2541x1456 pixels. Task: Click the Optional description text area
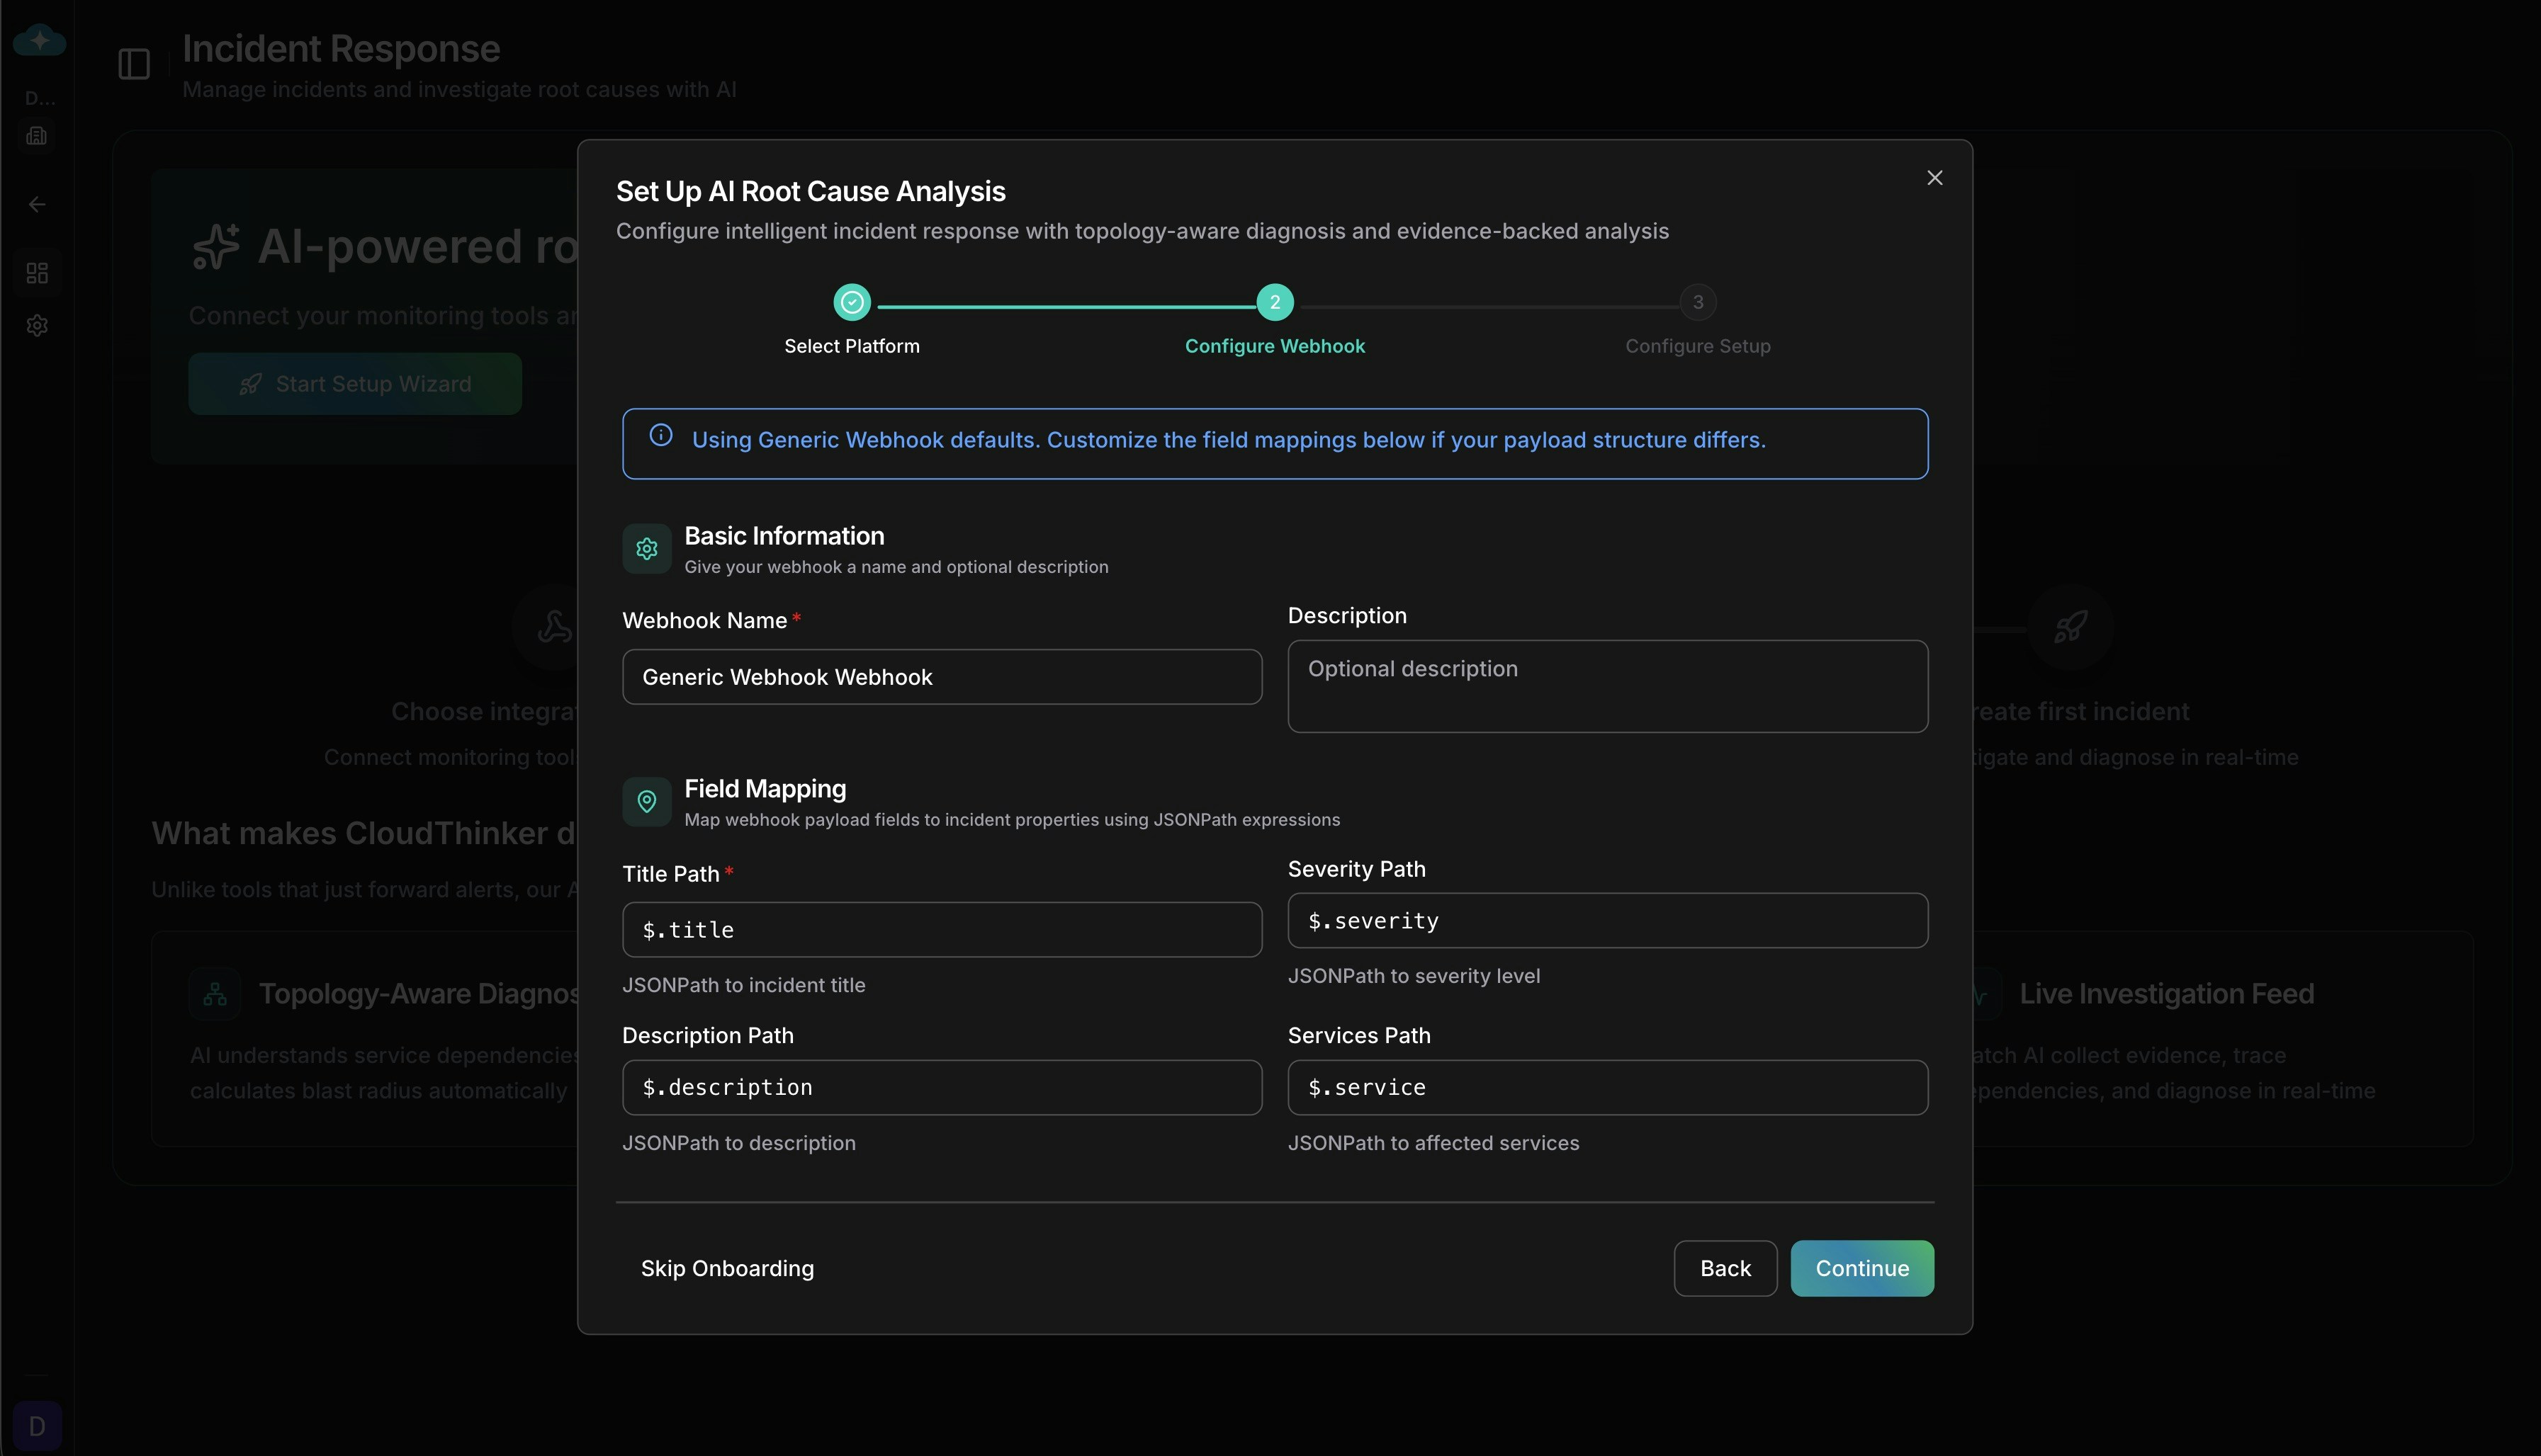point(1606,686)
